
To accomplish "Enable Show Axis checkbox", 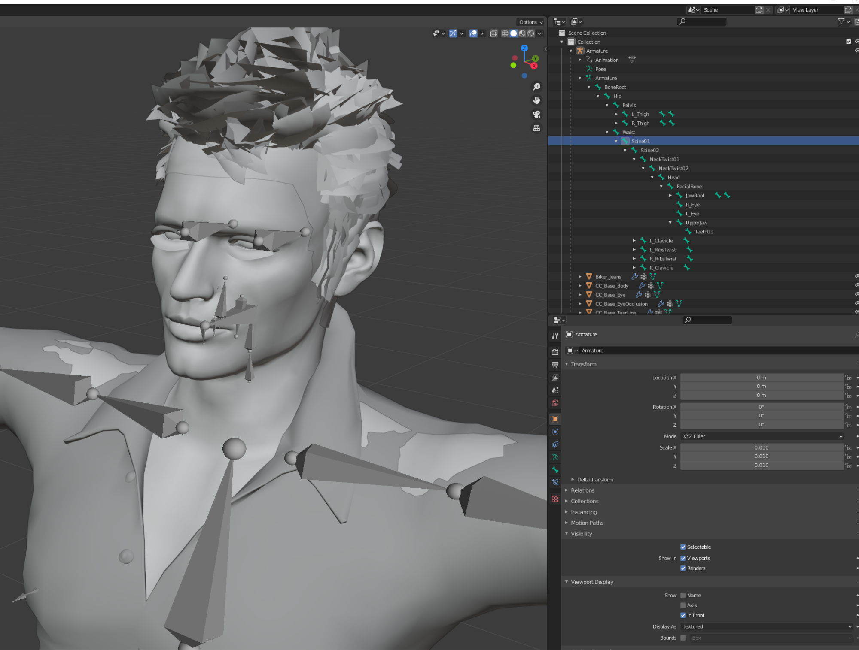I will click(683, 605).
